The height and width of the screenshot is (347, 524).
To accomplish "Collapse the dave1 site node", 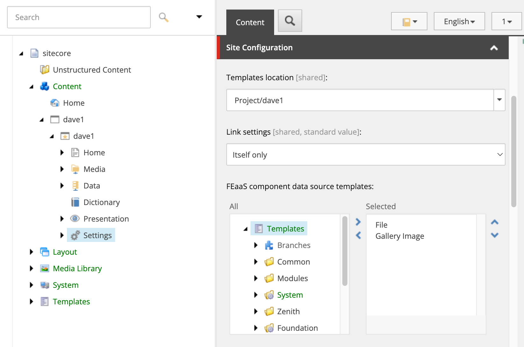I will pos(52,136).
